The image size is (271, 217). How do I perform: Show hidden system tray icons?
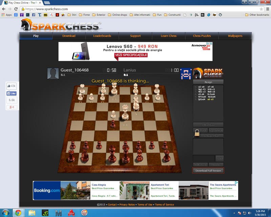click(x=234, y=213)
